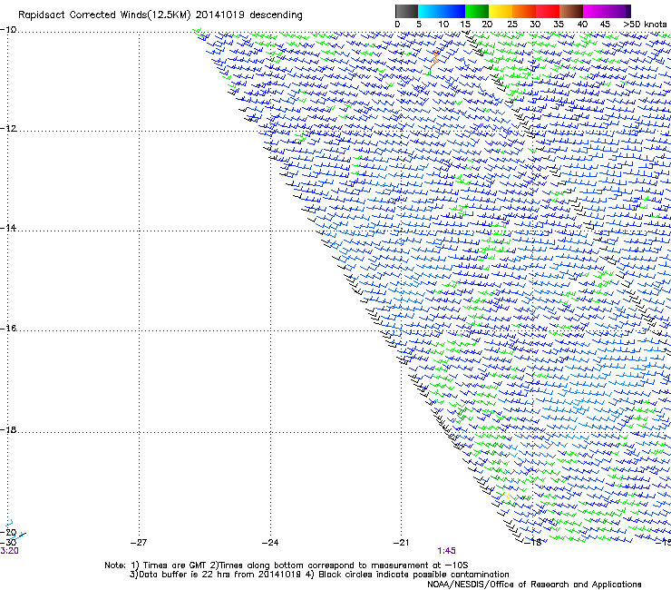Click the red 30-35 knots color segment

548,11
